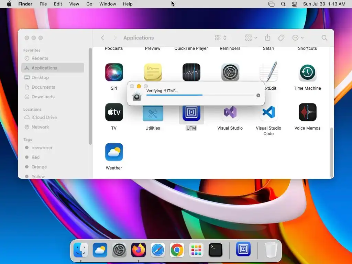Minimize the verification dialog with yellow button

click(139, 86)
